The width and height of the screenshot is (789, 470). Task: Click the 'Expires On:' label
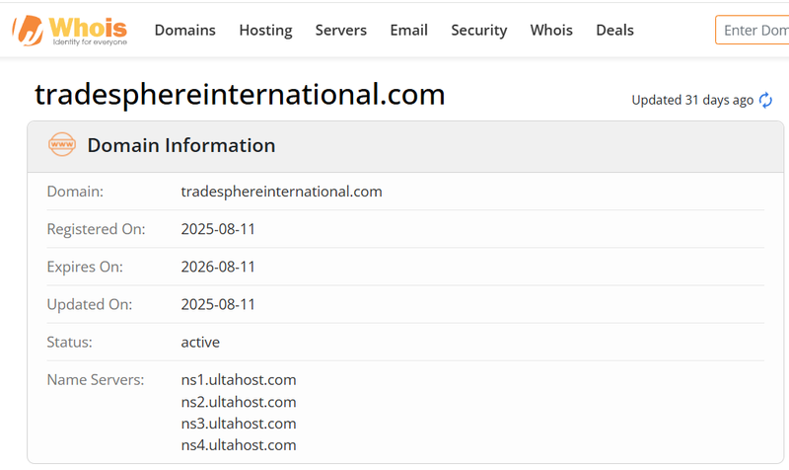coord(85,267)
